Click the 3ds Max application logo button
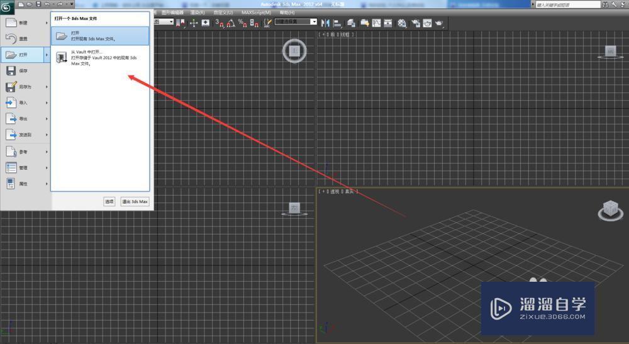Image resolution: width=629 pixels, height=344 pixels. tap(7, 7)
